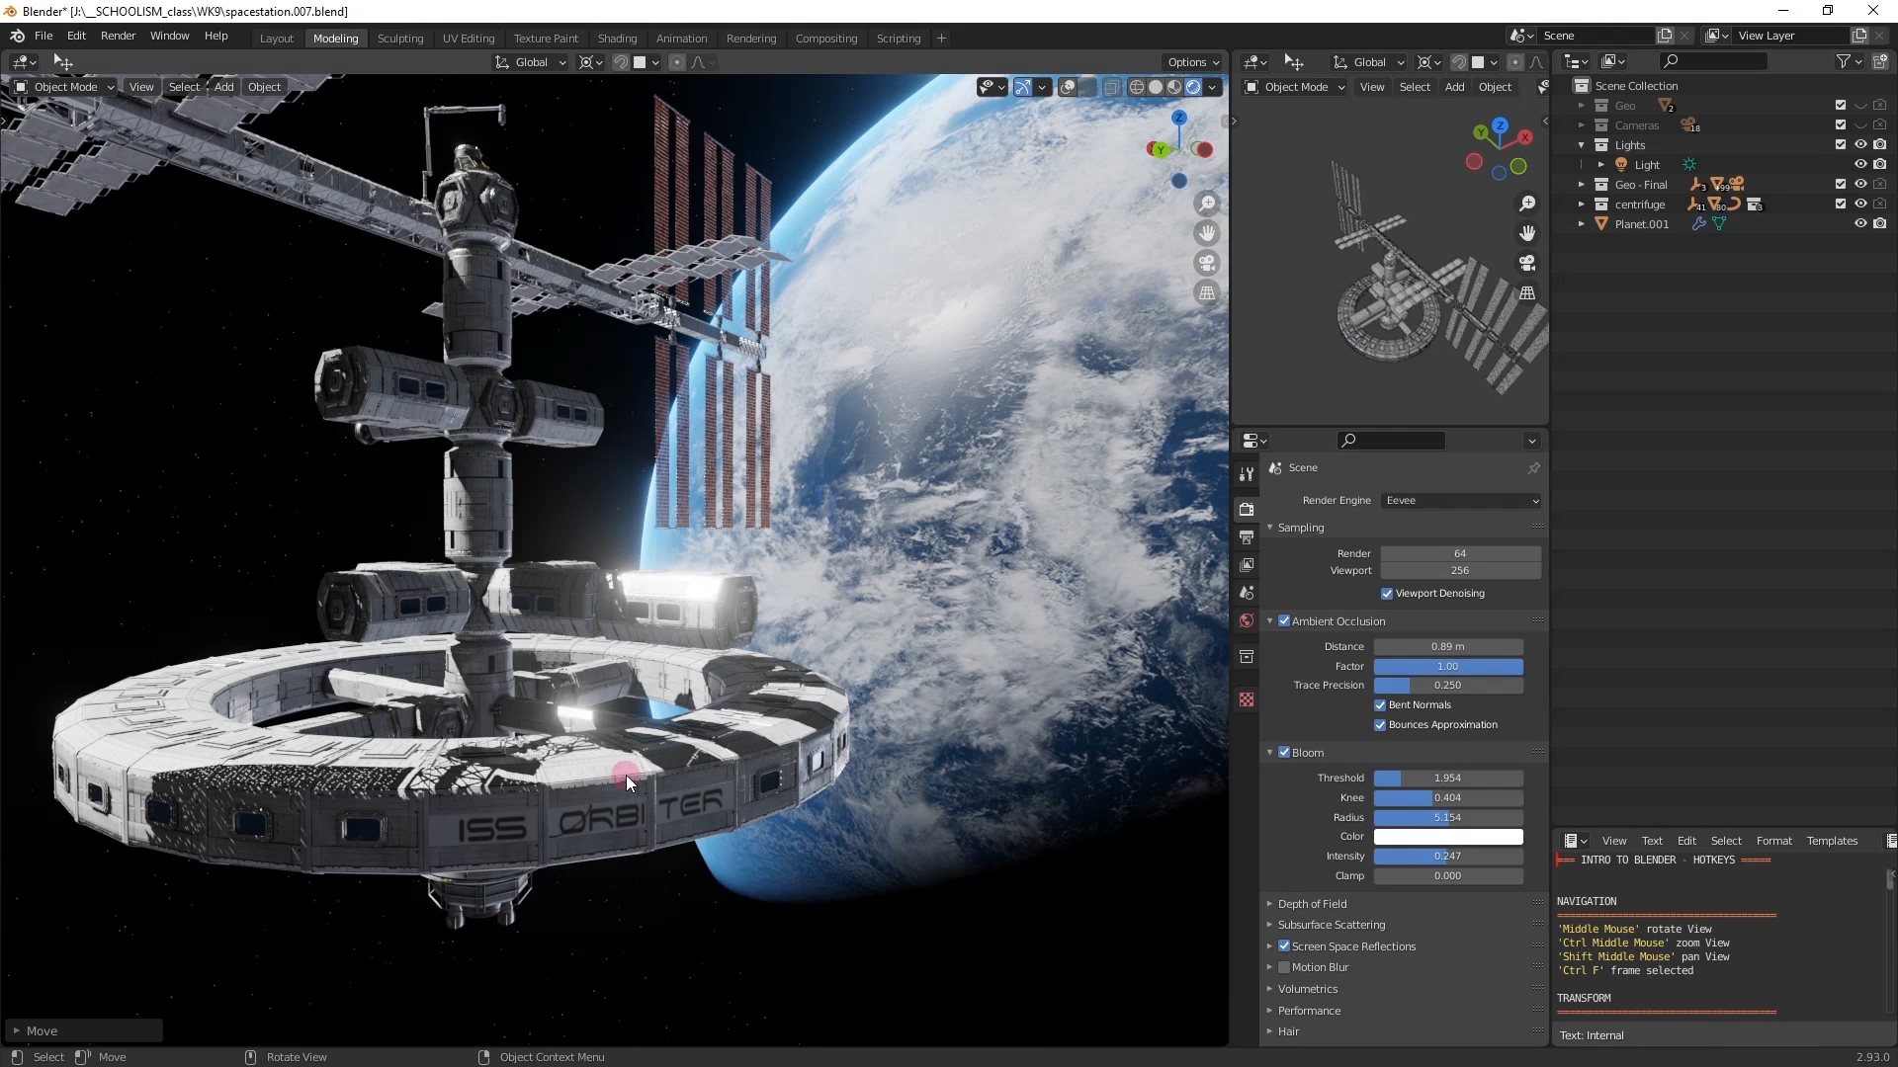This screenshot has width=1898, height=1067.
Task: Disable Viewport Denoising checkbox
Action: [x=1387, y=594]
